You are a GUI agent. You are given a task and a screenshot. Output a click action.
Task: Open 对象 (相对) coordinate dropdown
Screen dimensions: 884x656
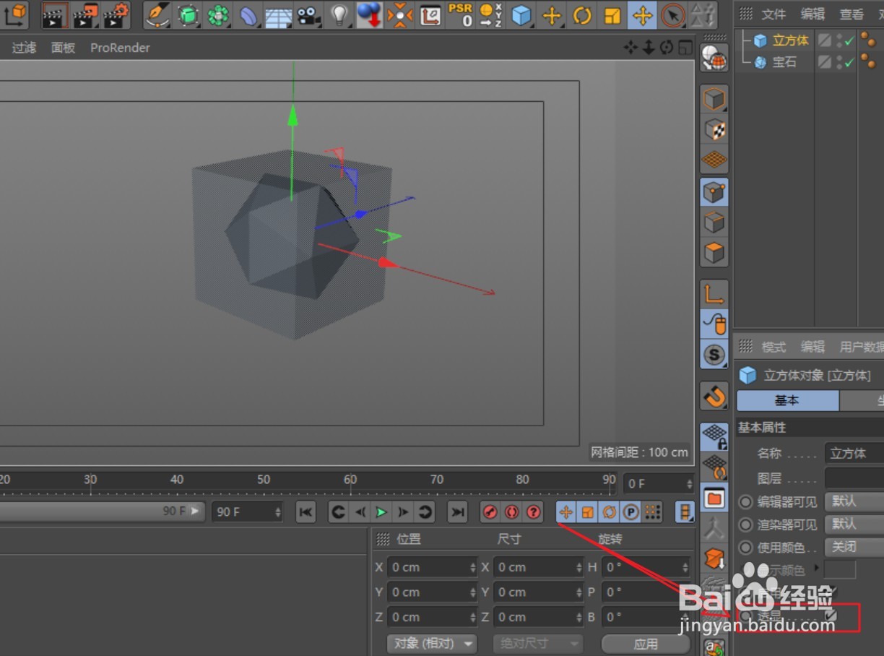point(432,643)
